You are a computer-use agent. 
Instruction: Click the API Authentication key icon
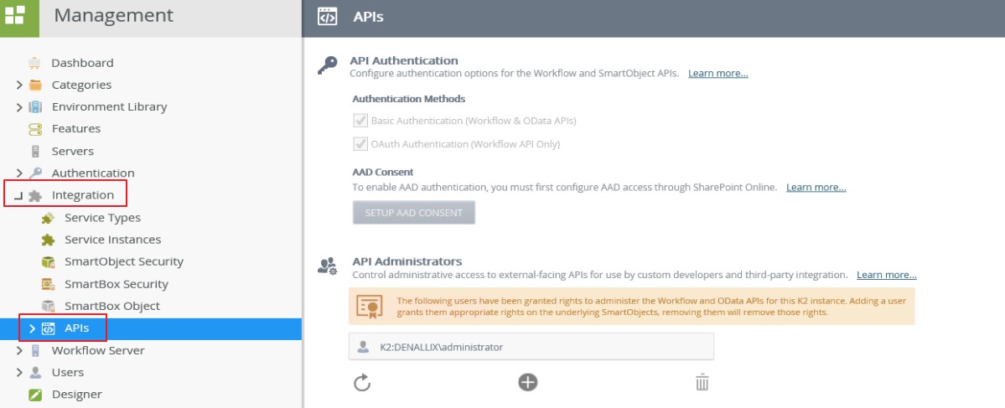point(327,66)
